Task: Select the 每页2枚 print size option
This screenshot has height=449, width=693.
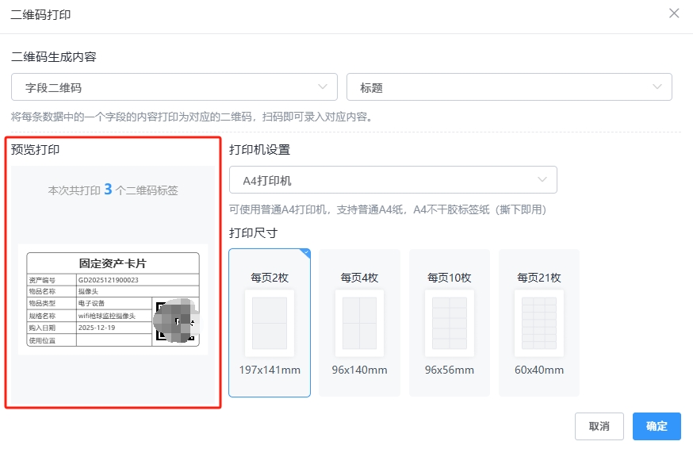Action: [x=269, y=278]
